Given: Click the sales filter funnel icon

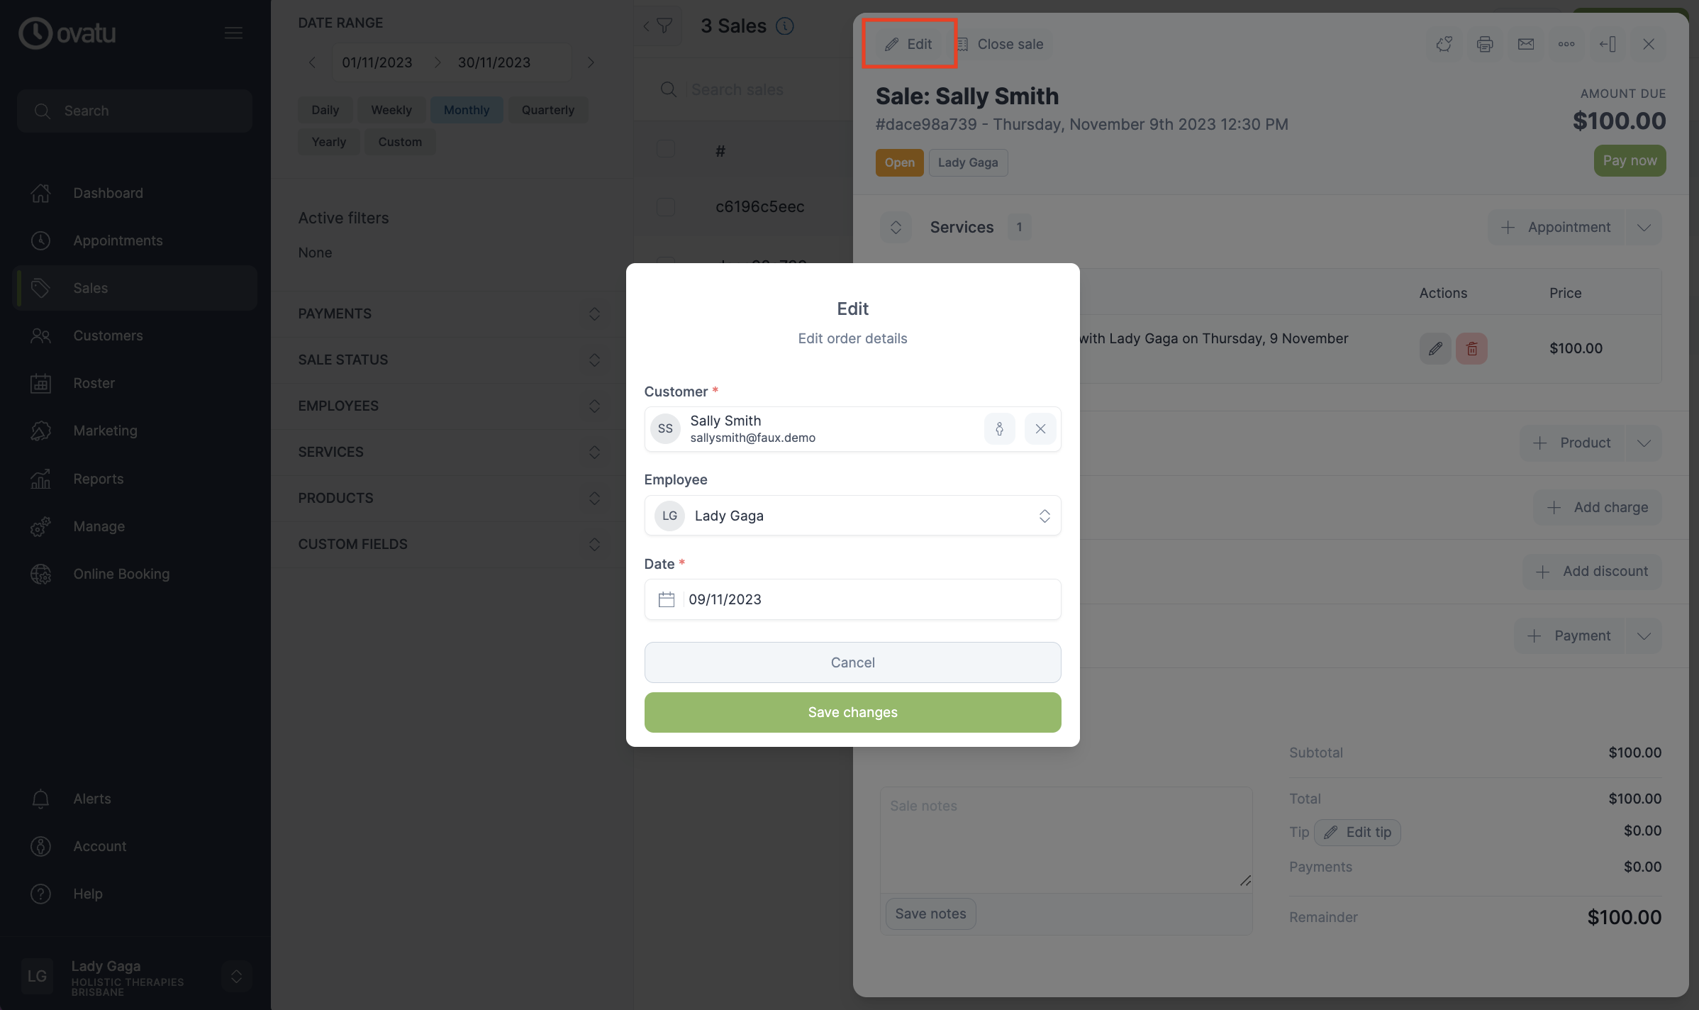Looking at the screenshot, I should [664, 26].
